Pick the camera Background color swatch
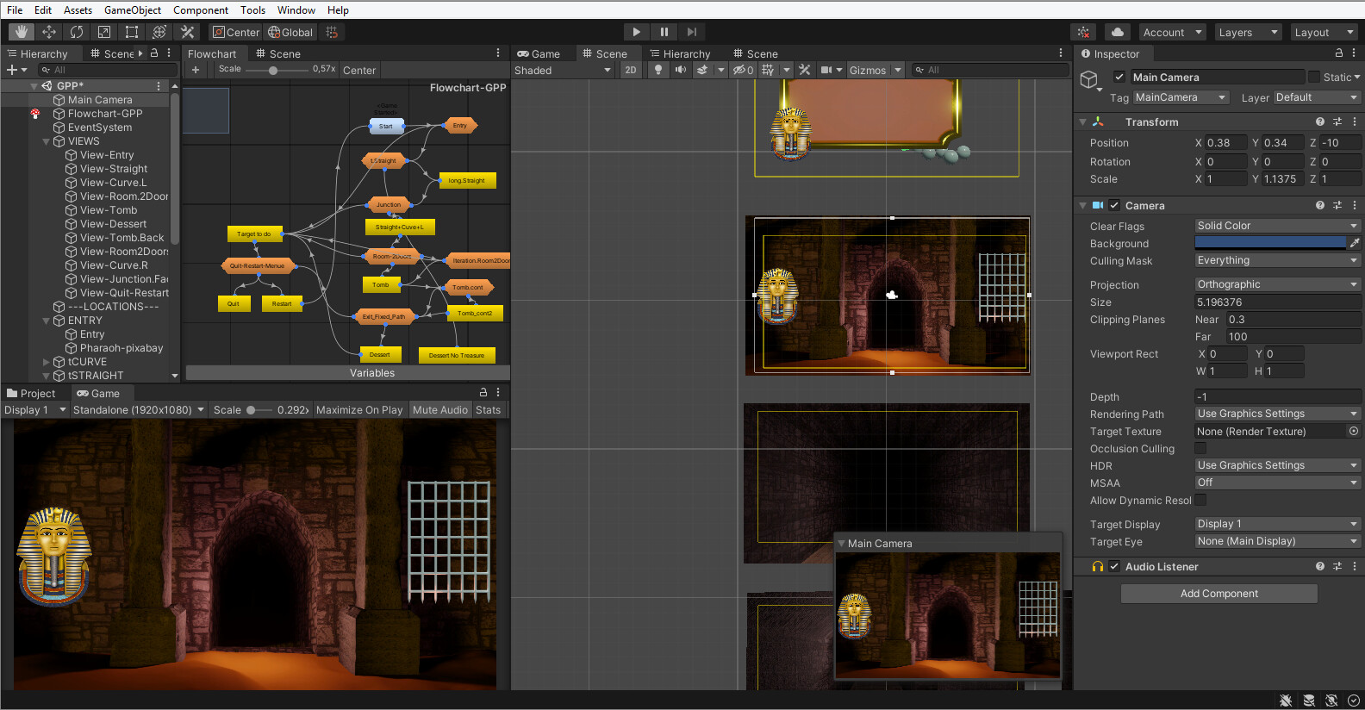This screenshot has width=1365, height=710. pyautogui.click(x=1269, y=243)
